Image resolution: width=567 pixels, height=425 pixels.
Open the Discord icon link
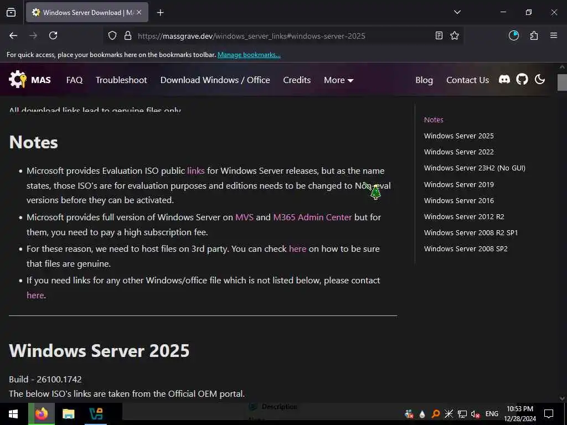[504, 80]
